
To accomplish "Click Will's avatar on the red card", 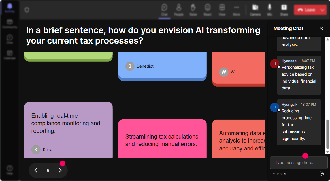I will click(x=224, y=72).
